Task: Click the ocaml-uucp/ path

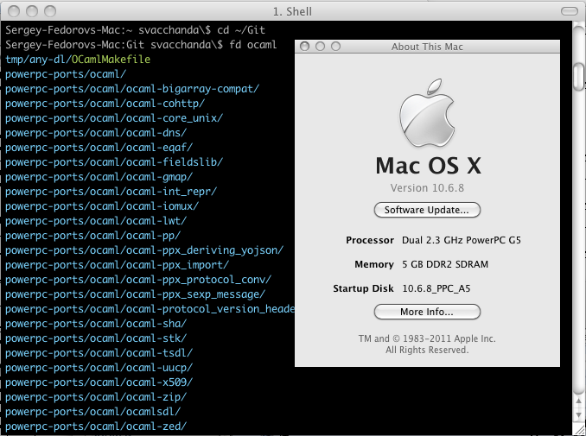Action: 99,368
